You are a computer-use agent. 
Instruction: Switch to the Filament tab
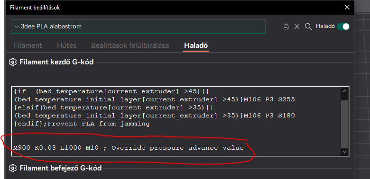click(28, 45)
